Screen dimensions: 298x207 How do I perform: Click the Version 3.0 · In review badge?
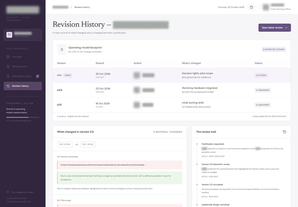pyautogui.click(x=274, y=49)
